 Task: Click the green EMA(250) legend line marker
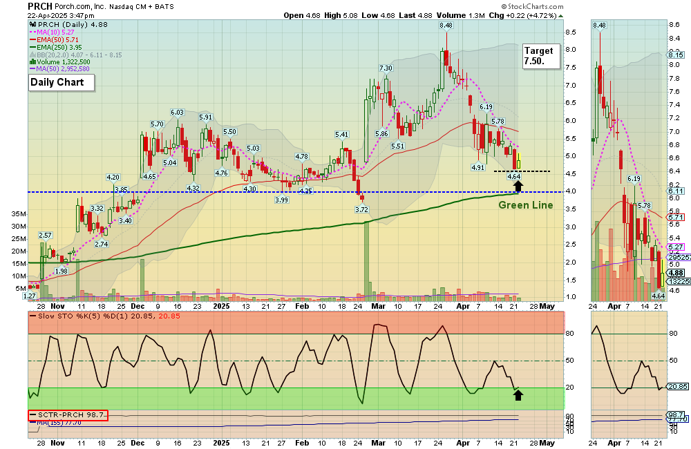point(32,47)
